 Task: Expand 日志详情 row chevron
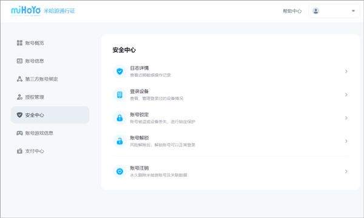coord(346,71)
